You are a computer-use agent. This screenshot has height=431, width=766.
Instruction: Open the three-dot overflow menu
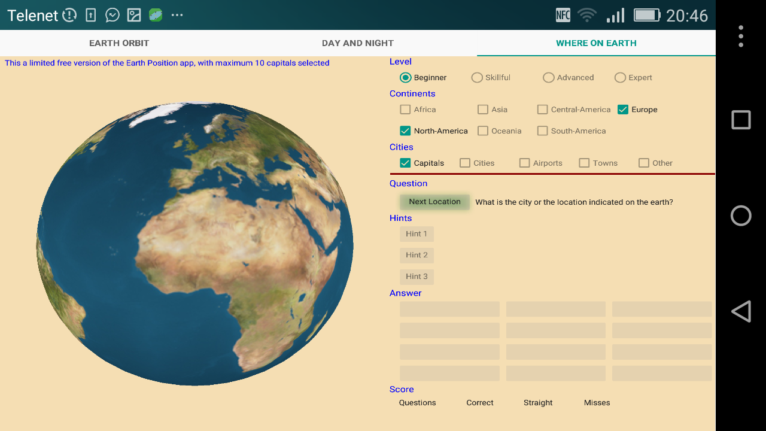click(741, 37)
